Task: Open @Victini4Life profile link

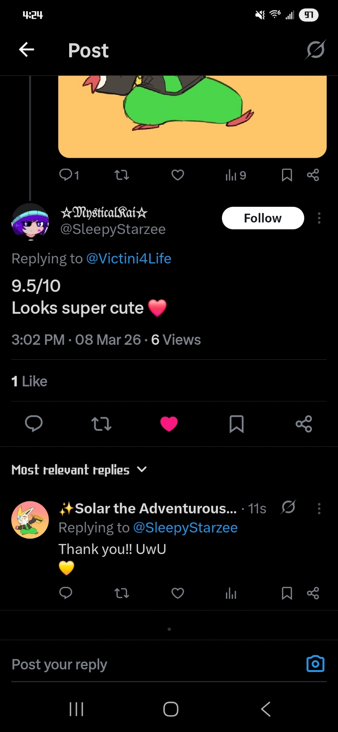Action: 129,259
